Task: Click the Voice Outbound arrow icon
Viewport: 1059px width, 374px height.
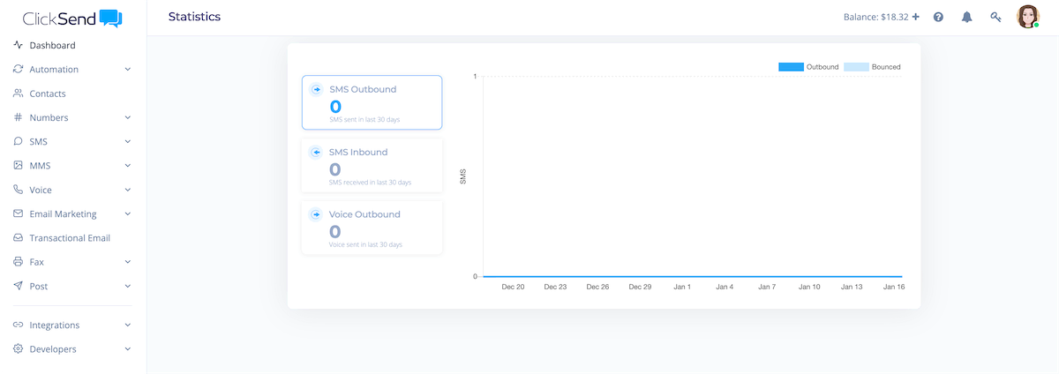Action: [316, 214]
